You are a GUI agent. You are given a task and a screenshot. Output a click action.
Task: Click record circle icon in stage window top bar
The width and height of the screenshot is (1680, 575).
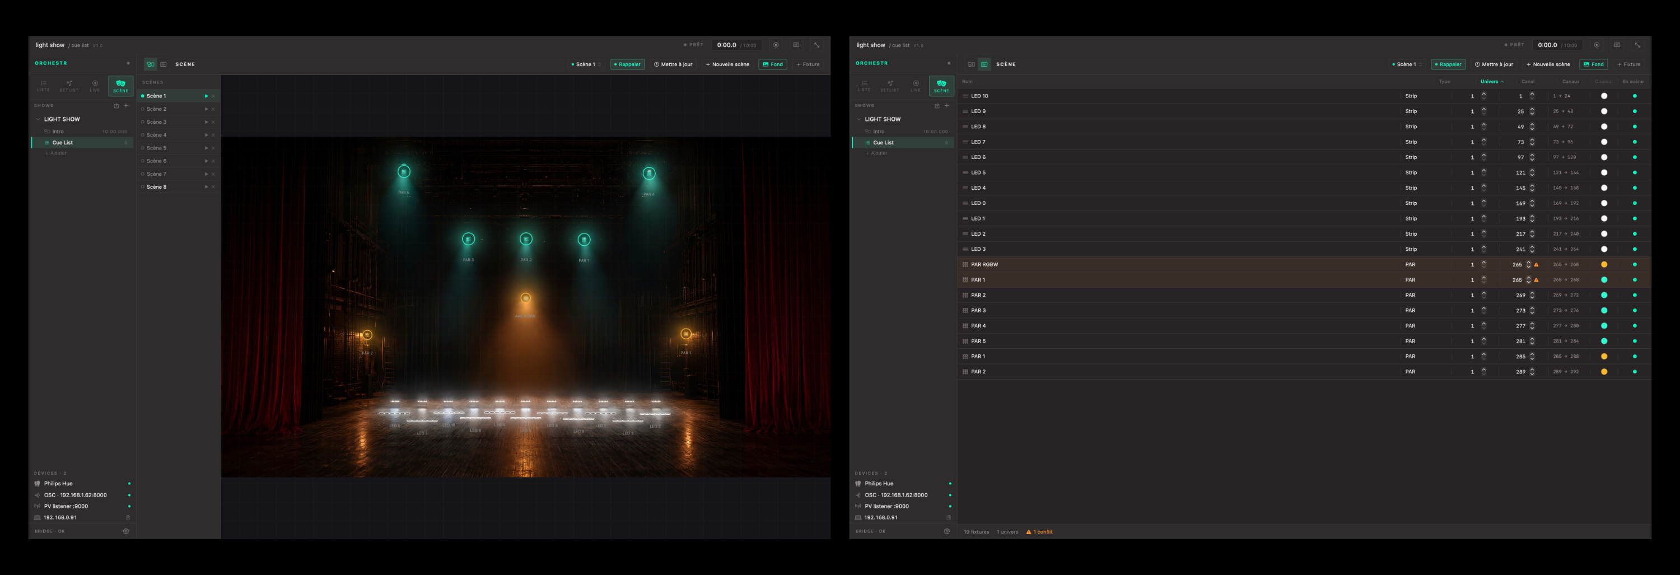[x=776, y=45]
